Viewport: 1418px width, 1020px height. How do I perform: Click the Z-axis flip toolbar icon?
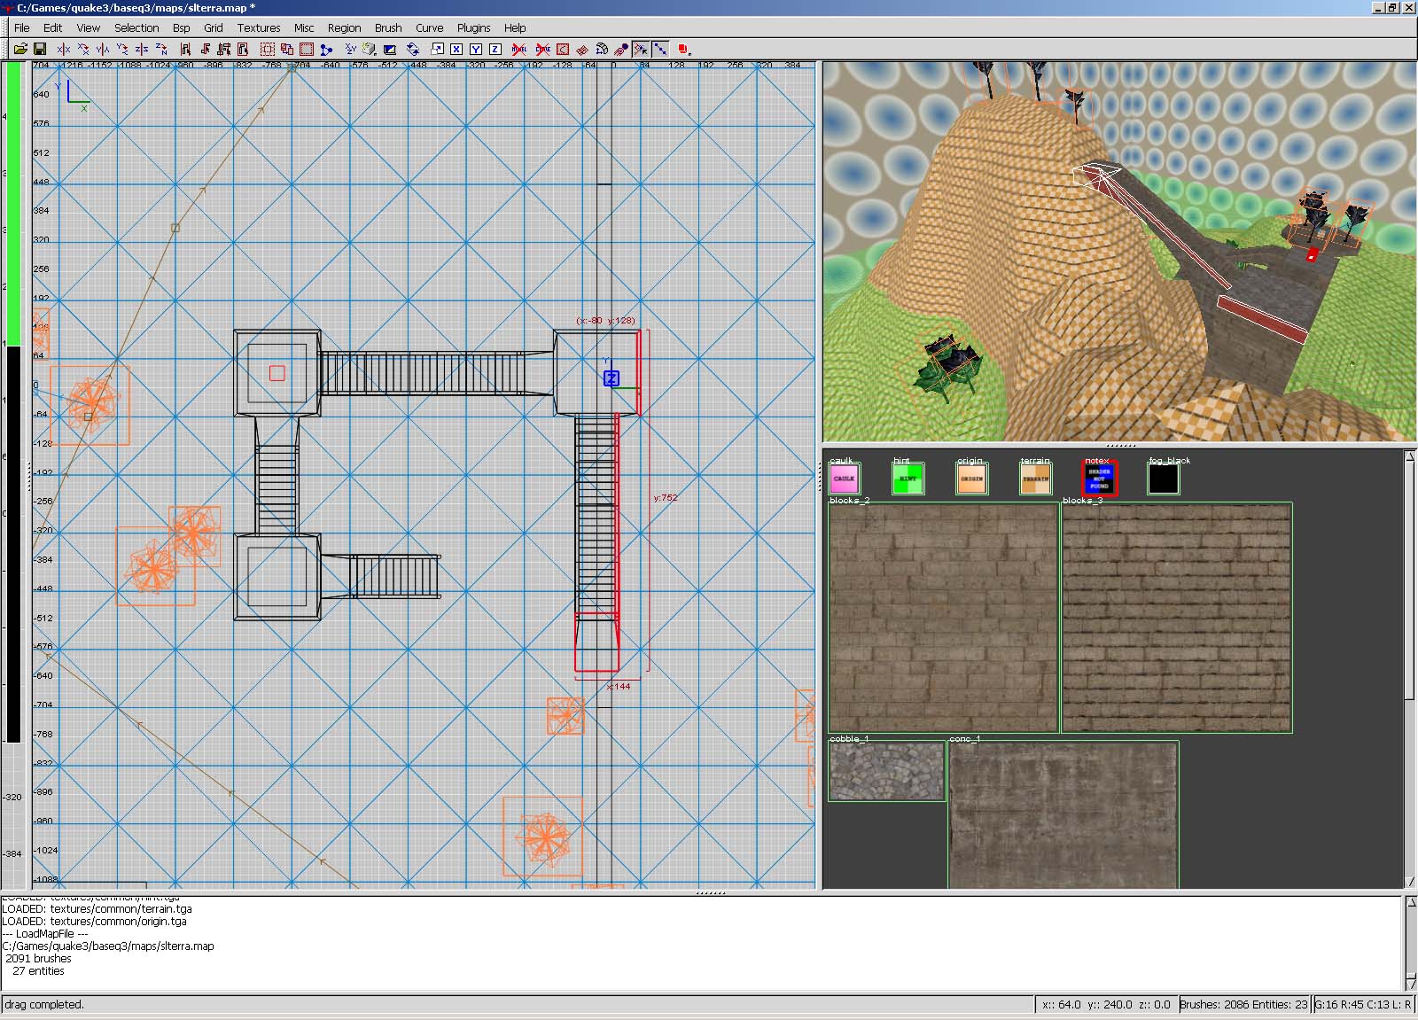[142, 50]
